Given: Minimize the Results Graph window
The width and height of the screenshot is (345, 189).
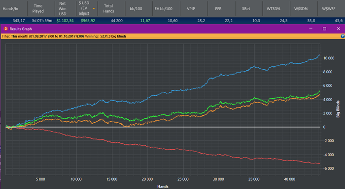Looking at the screenshot, I should (x=310, y=29).
